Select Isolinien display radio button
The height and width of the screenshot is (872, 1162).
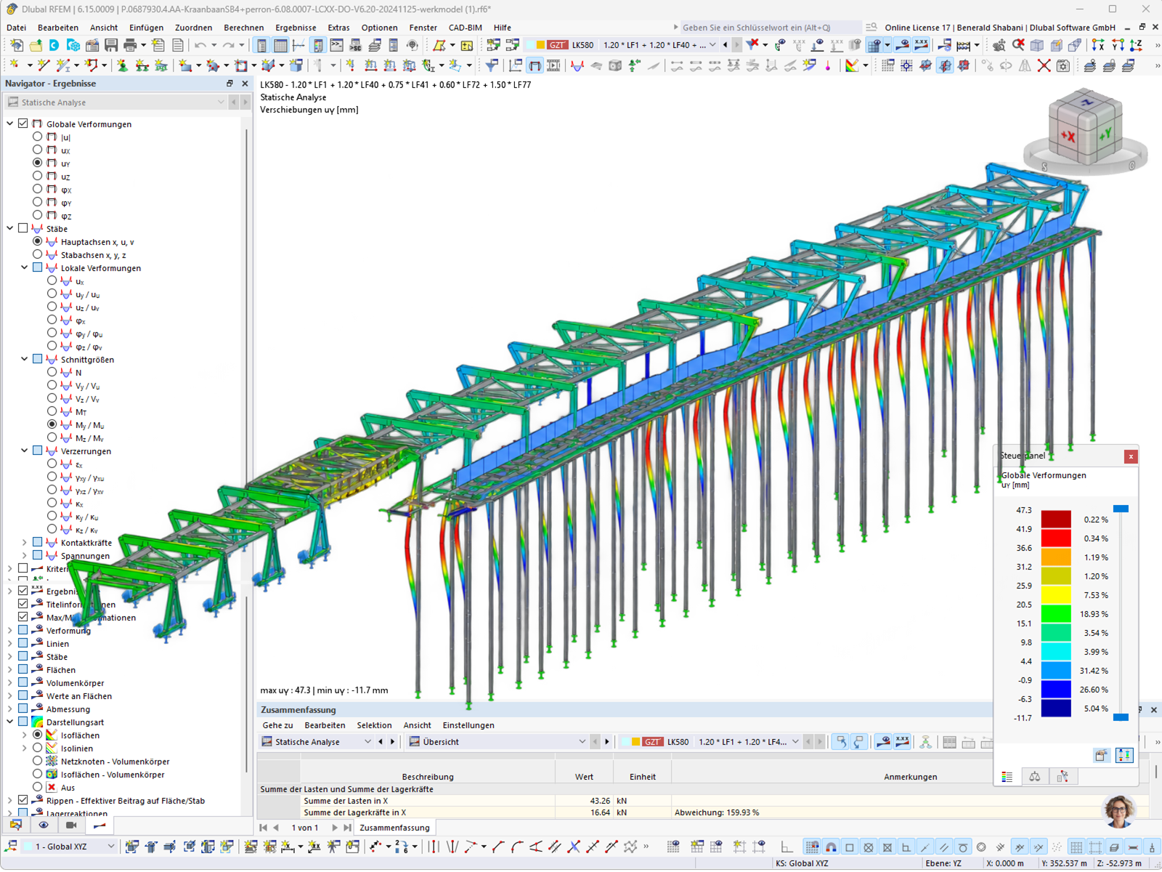(37, 748)
